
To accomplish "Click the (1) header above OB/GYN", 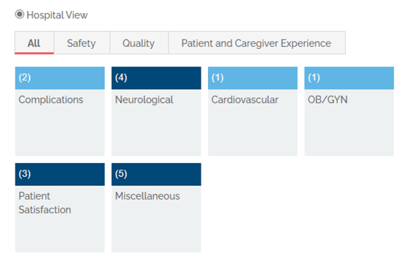I will click(x=349, y=78).
